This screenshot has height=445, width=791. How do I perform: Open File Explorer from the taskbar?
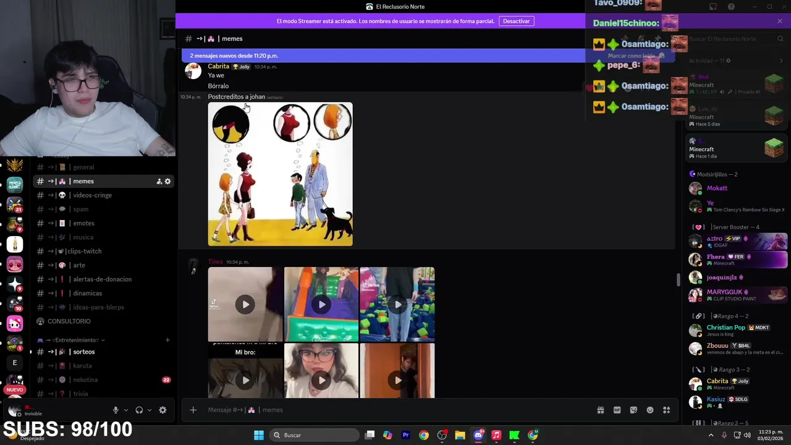(460, 435)
